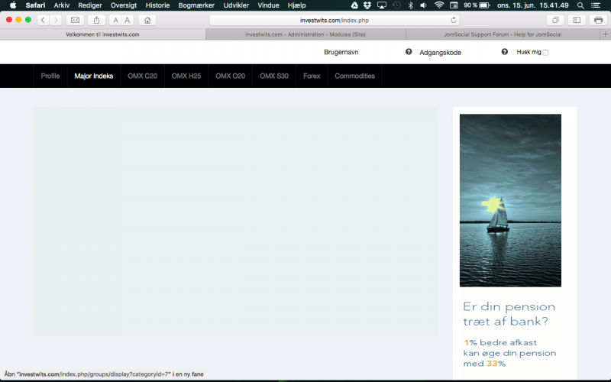Click the investwits.com address bar
This screenshot has width=611, height=382.
tap(334, 20)
